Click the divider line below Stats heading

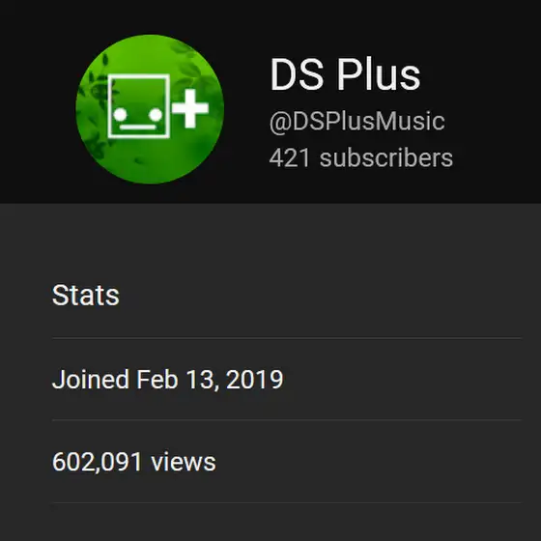(286, 338)
